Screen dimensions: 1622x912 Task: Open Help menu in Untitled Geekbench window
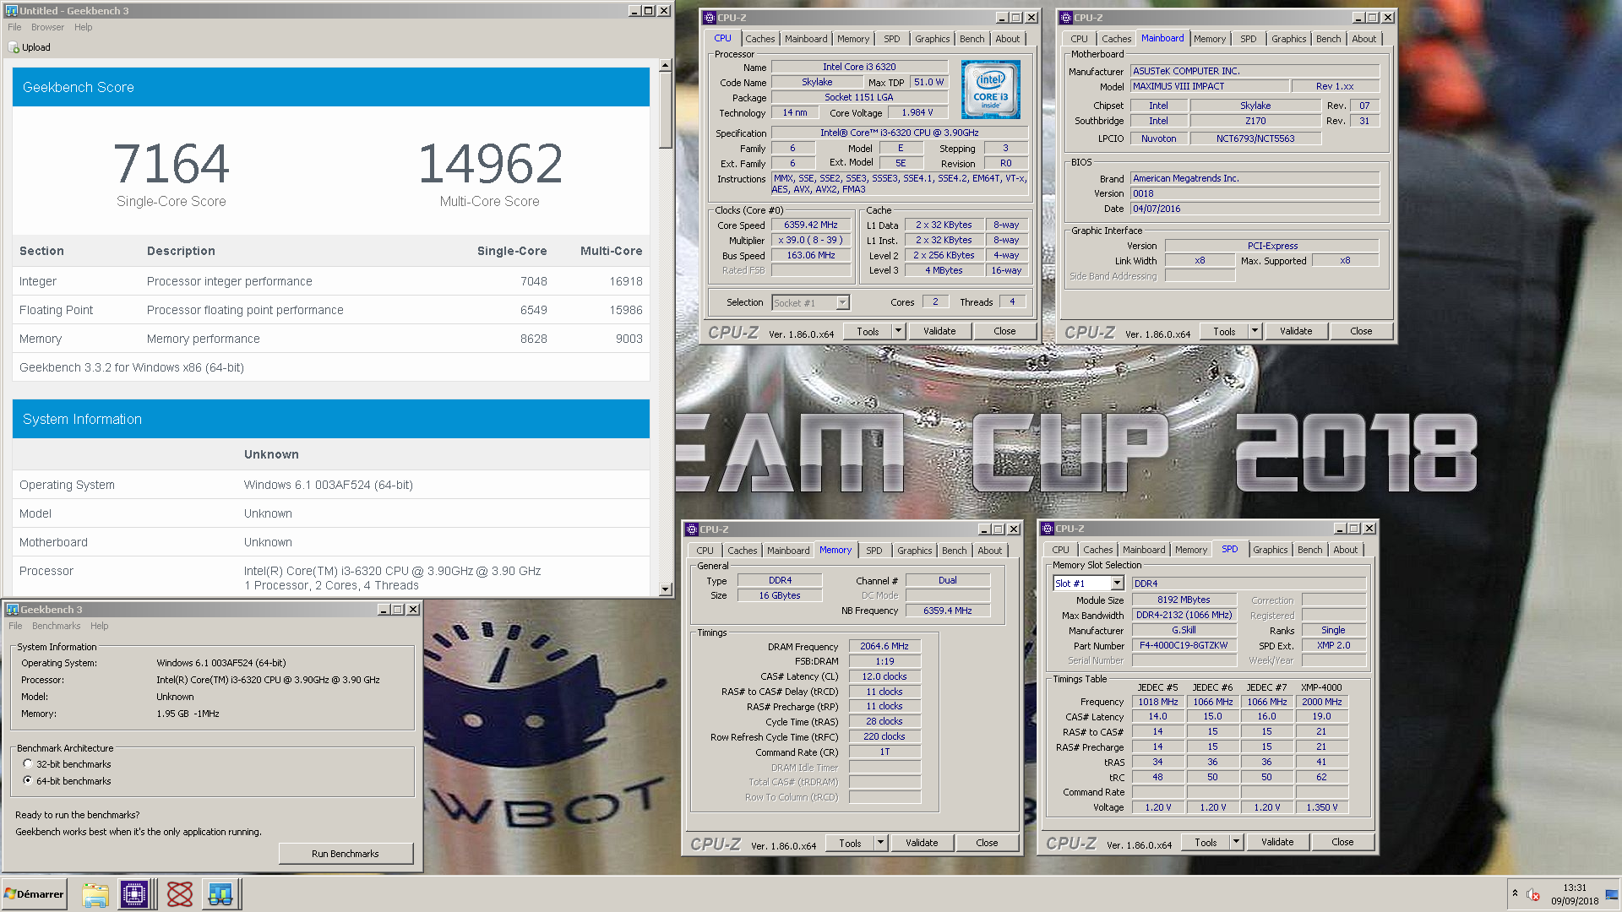click(83, 27)
